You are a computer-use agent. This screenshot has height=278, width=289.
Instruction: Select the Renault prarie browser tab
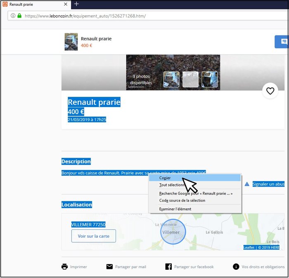(x=36, y=5)
